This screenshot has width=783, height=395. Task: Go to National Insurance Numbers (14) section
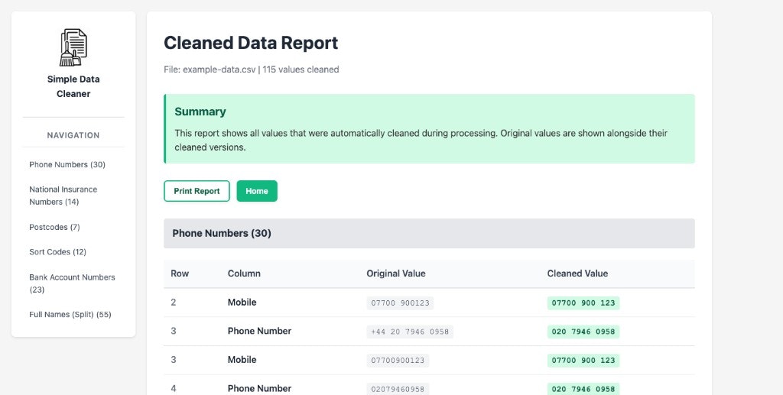[x=63, y=196]
